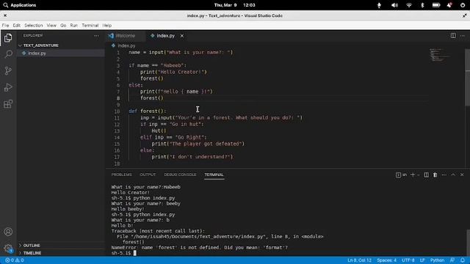Open the Bluetooth indicator

422,5
